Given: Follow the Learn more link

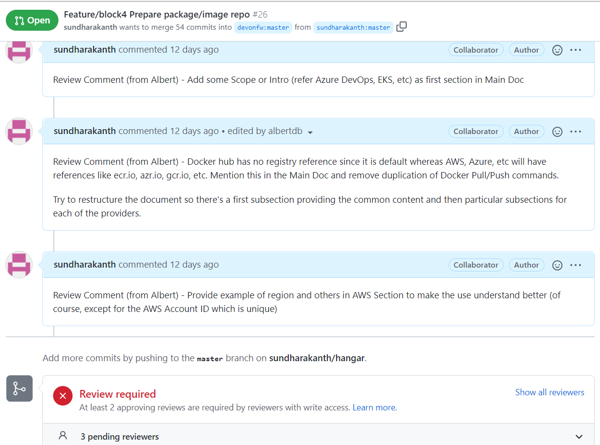Looking at the screenshot, I should tap(374, 407).
